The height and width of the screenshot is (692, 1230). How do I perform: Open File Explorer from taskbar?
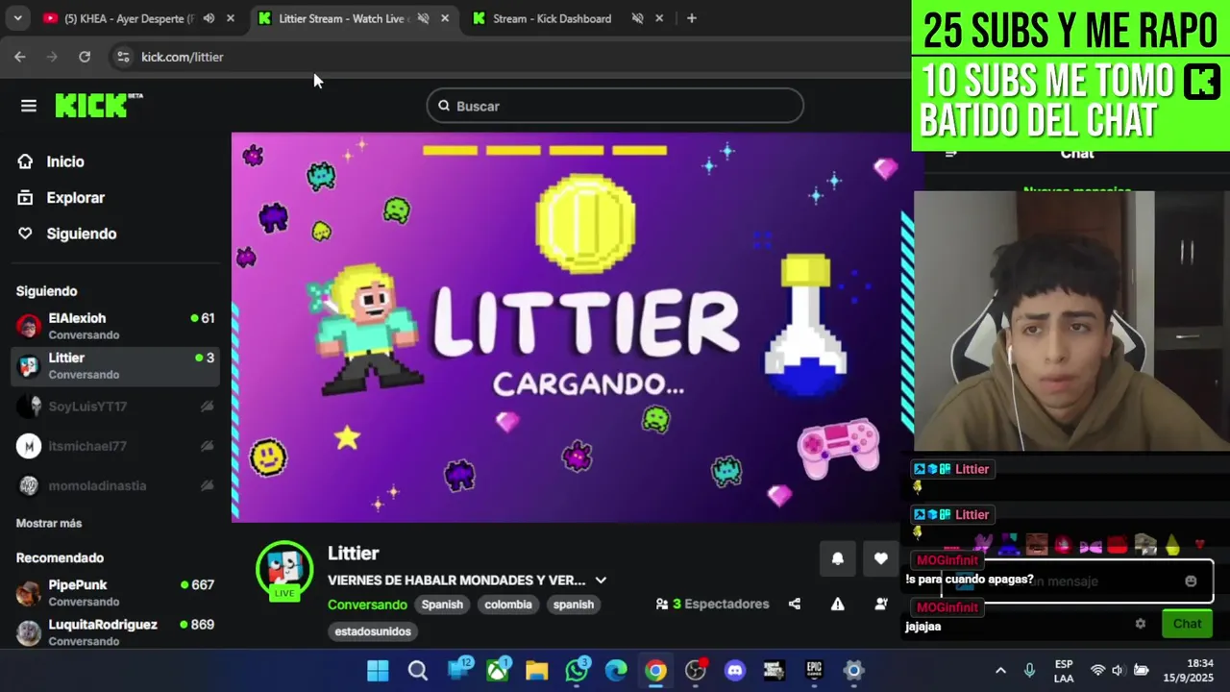(536, 671)
